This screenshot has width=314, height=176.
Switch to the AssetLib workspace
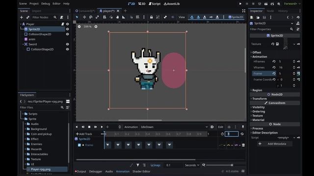point(172,3)
